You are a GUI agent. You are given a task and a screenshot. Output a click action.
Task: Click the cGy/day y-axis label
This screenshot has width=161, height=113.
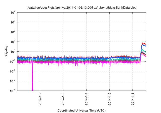coord(6,51)
